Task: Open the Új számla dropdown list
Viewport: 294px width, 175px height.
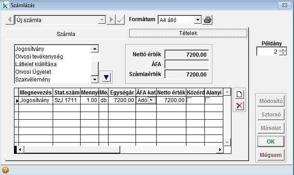Action: coord(102,20)
